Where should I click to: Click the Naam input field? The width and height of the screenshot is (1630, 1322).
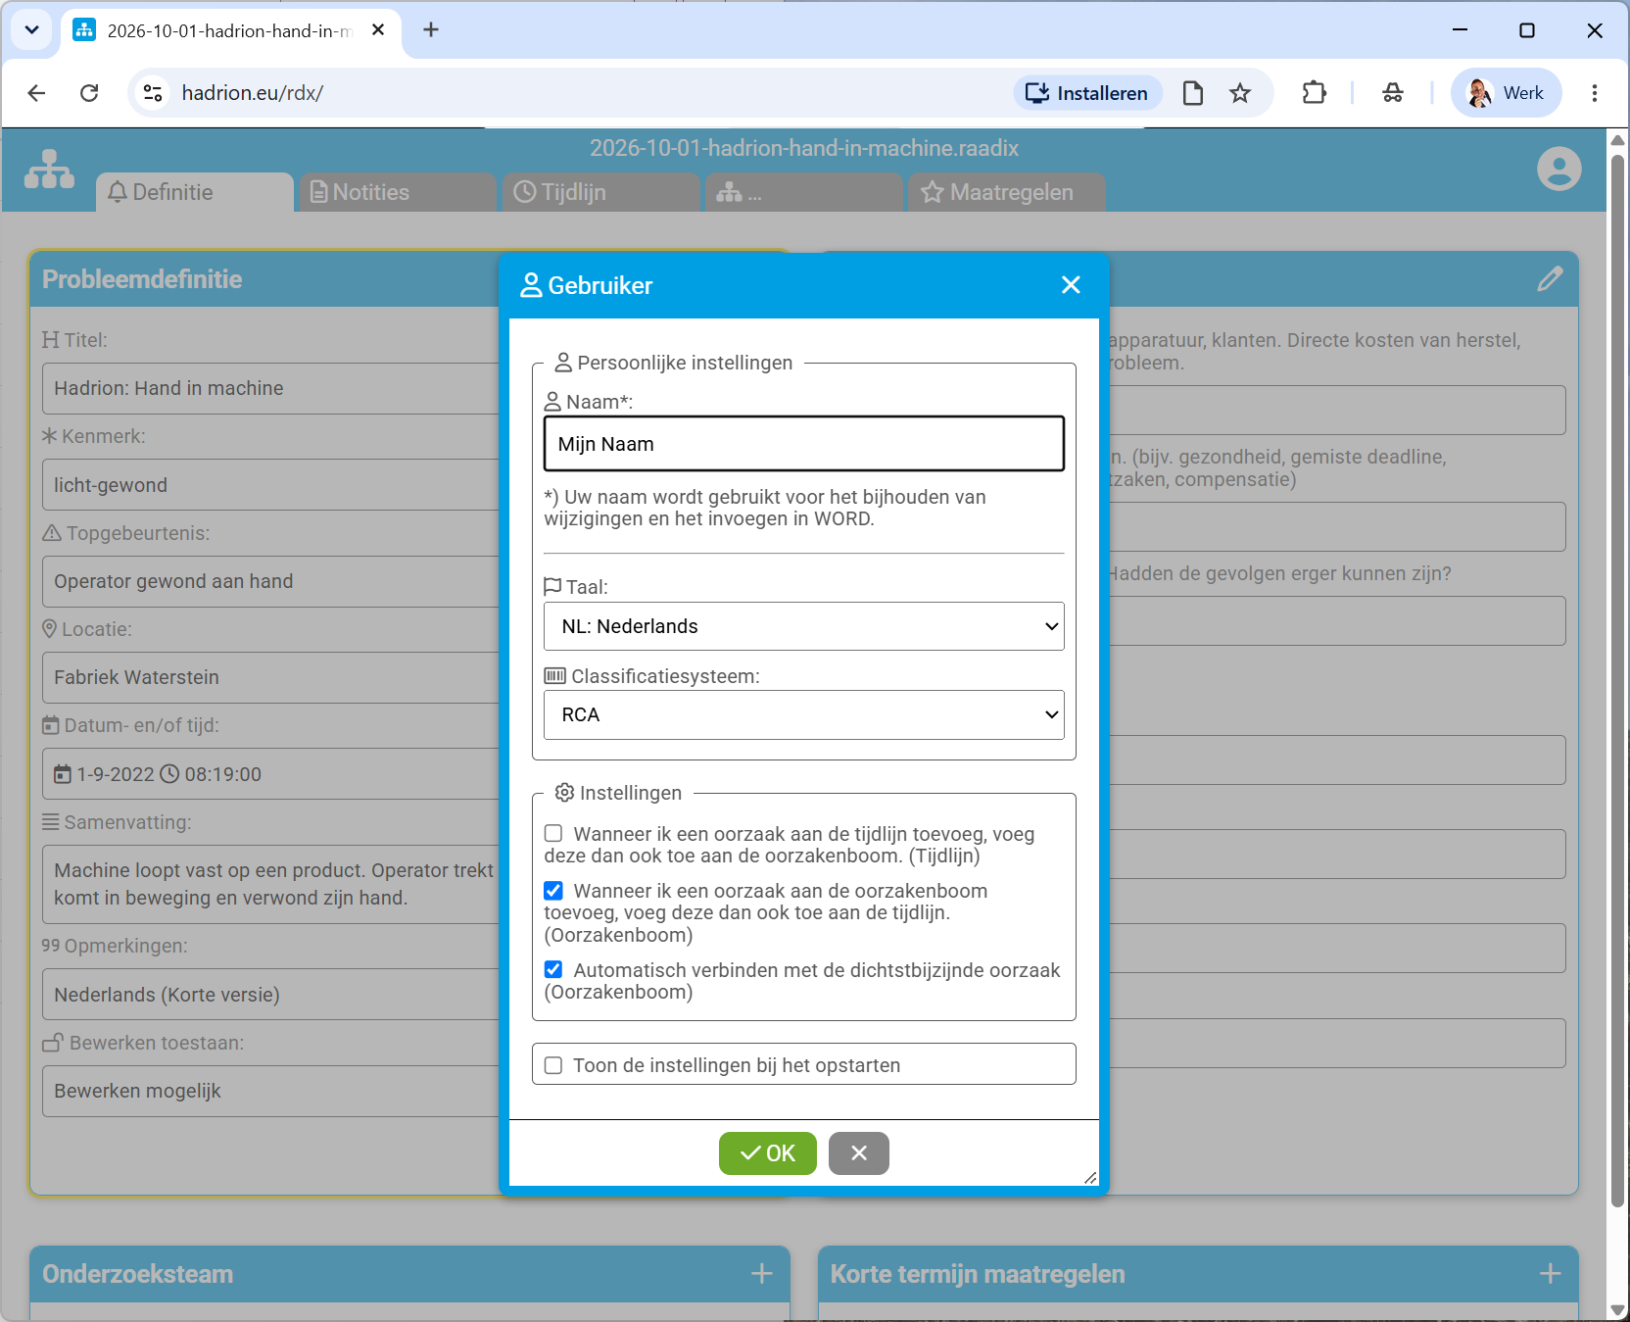point(803,444)
